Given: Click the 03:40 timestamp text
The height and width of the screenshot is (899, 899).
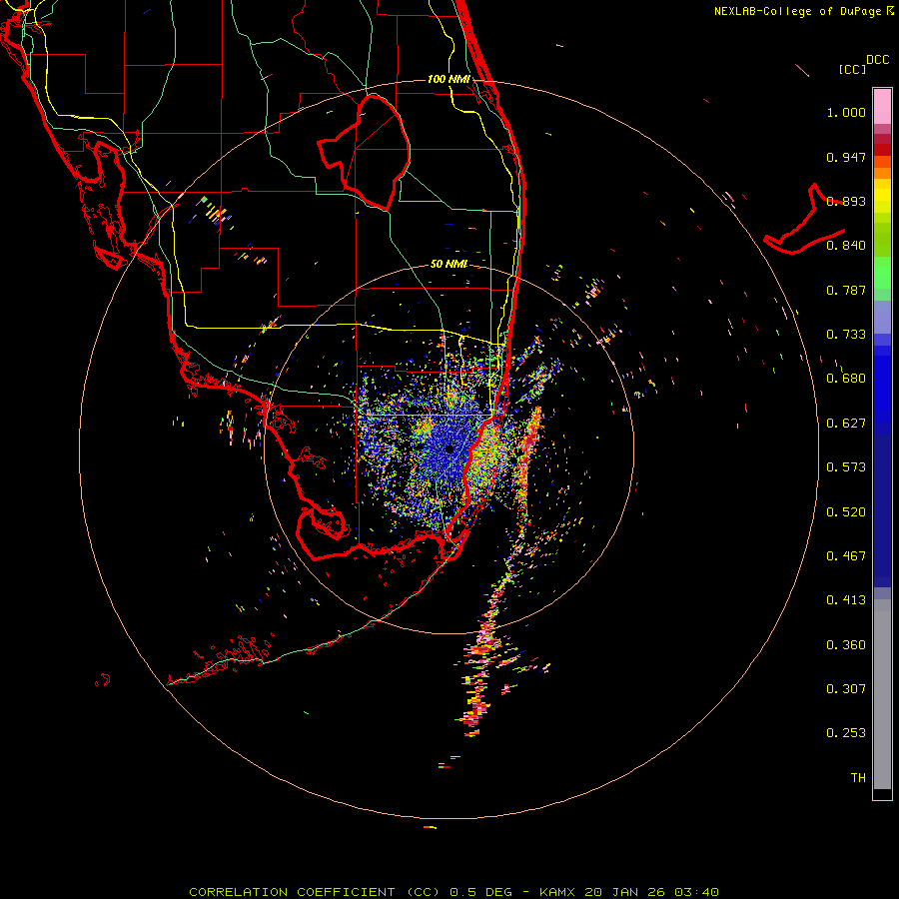Looking at the screenshot, I should tap(696, 892).
